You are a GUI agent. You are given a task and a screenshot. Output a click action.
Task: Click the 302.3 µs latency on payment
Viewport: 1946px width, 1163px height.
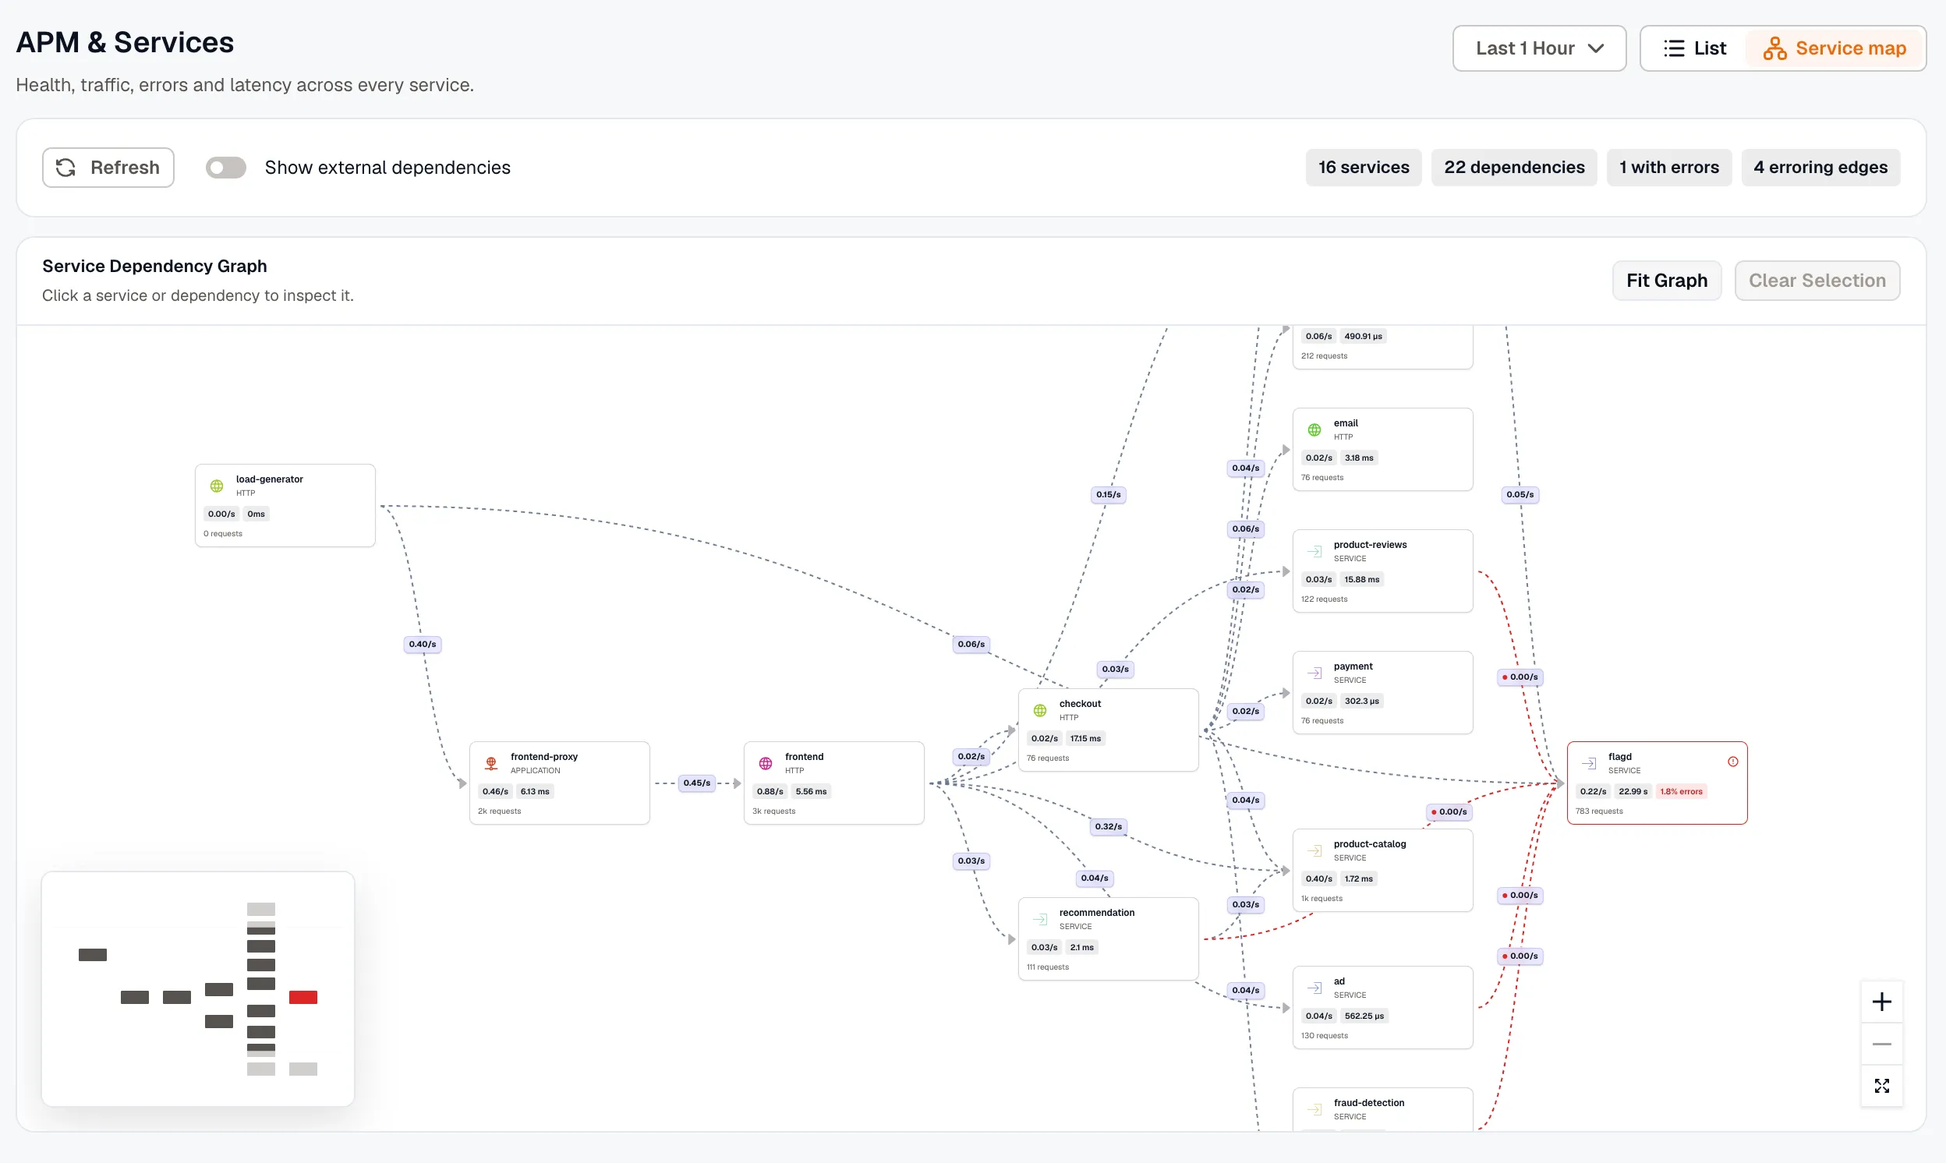(x=1361, y=701)
